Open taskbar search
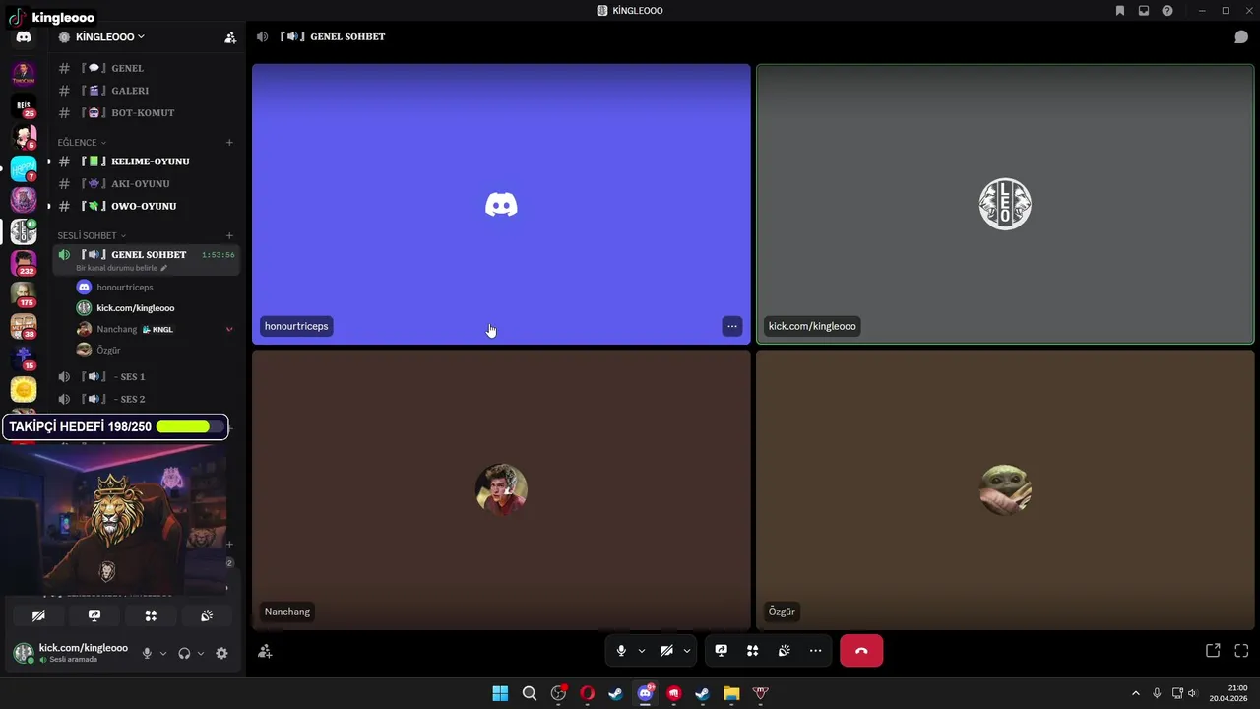1260x709 pixels. [530, 693]
